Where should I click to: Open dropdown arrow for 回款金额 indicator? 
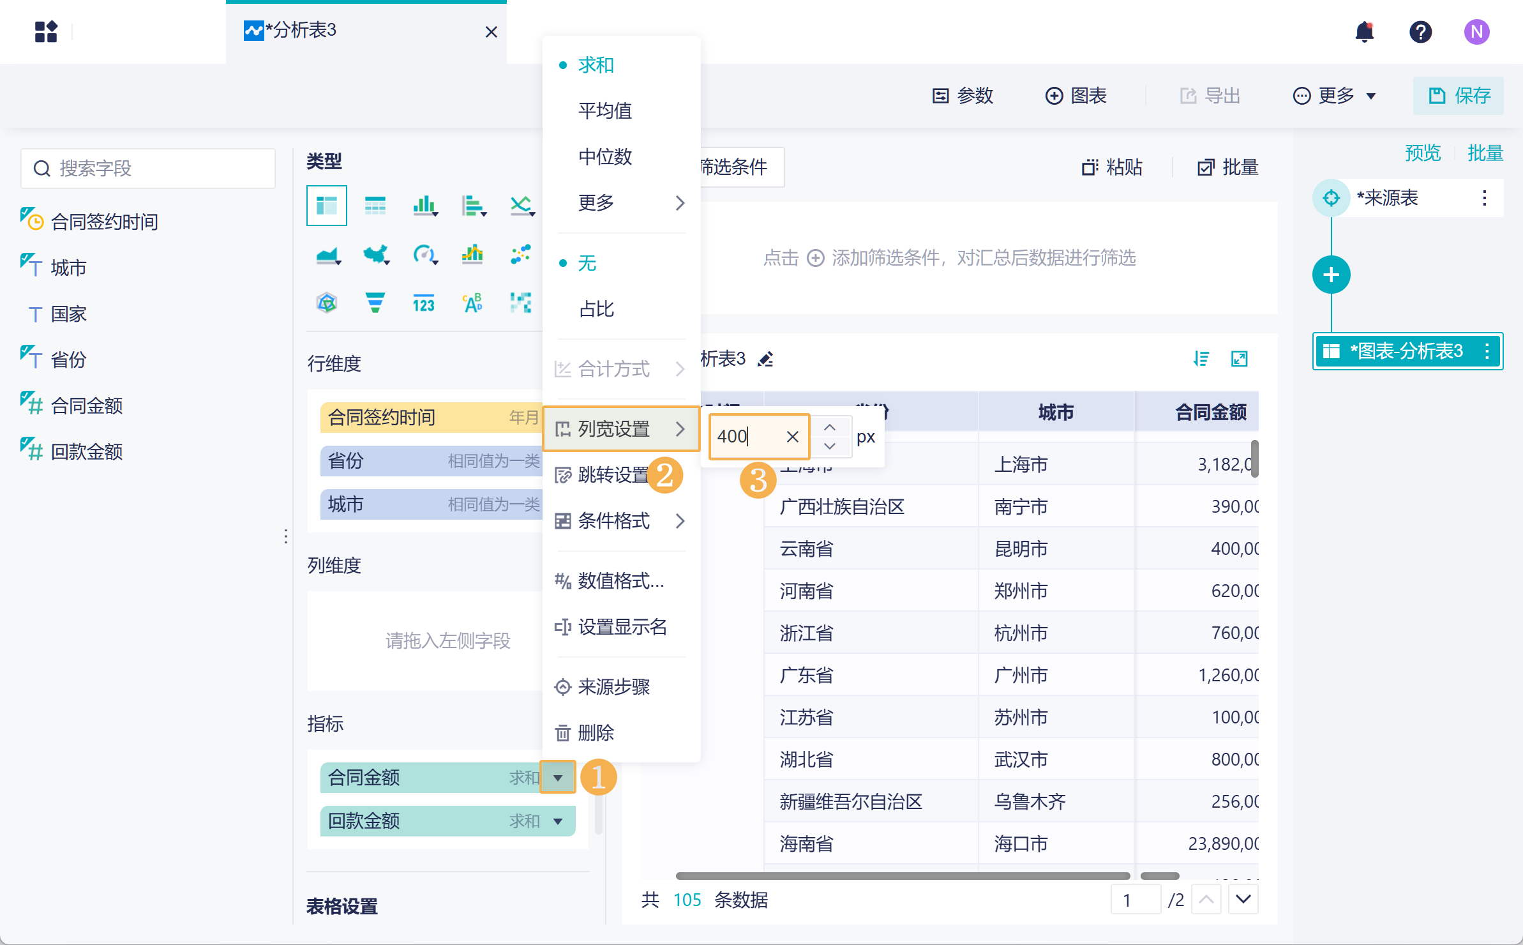point(558,821)
